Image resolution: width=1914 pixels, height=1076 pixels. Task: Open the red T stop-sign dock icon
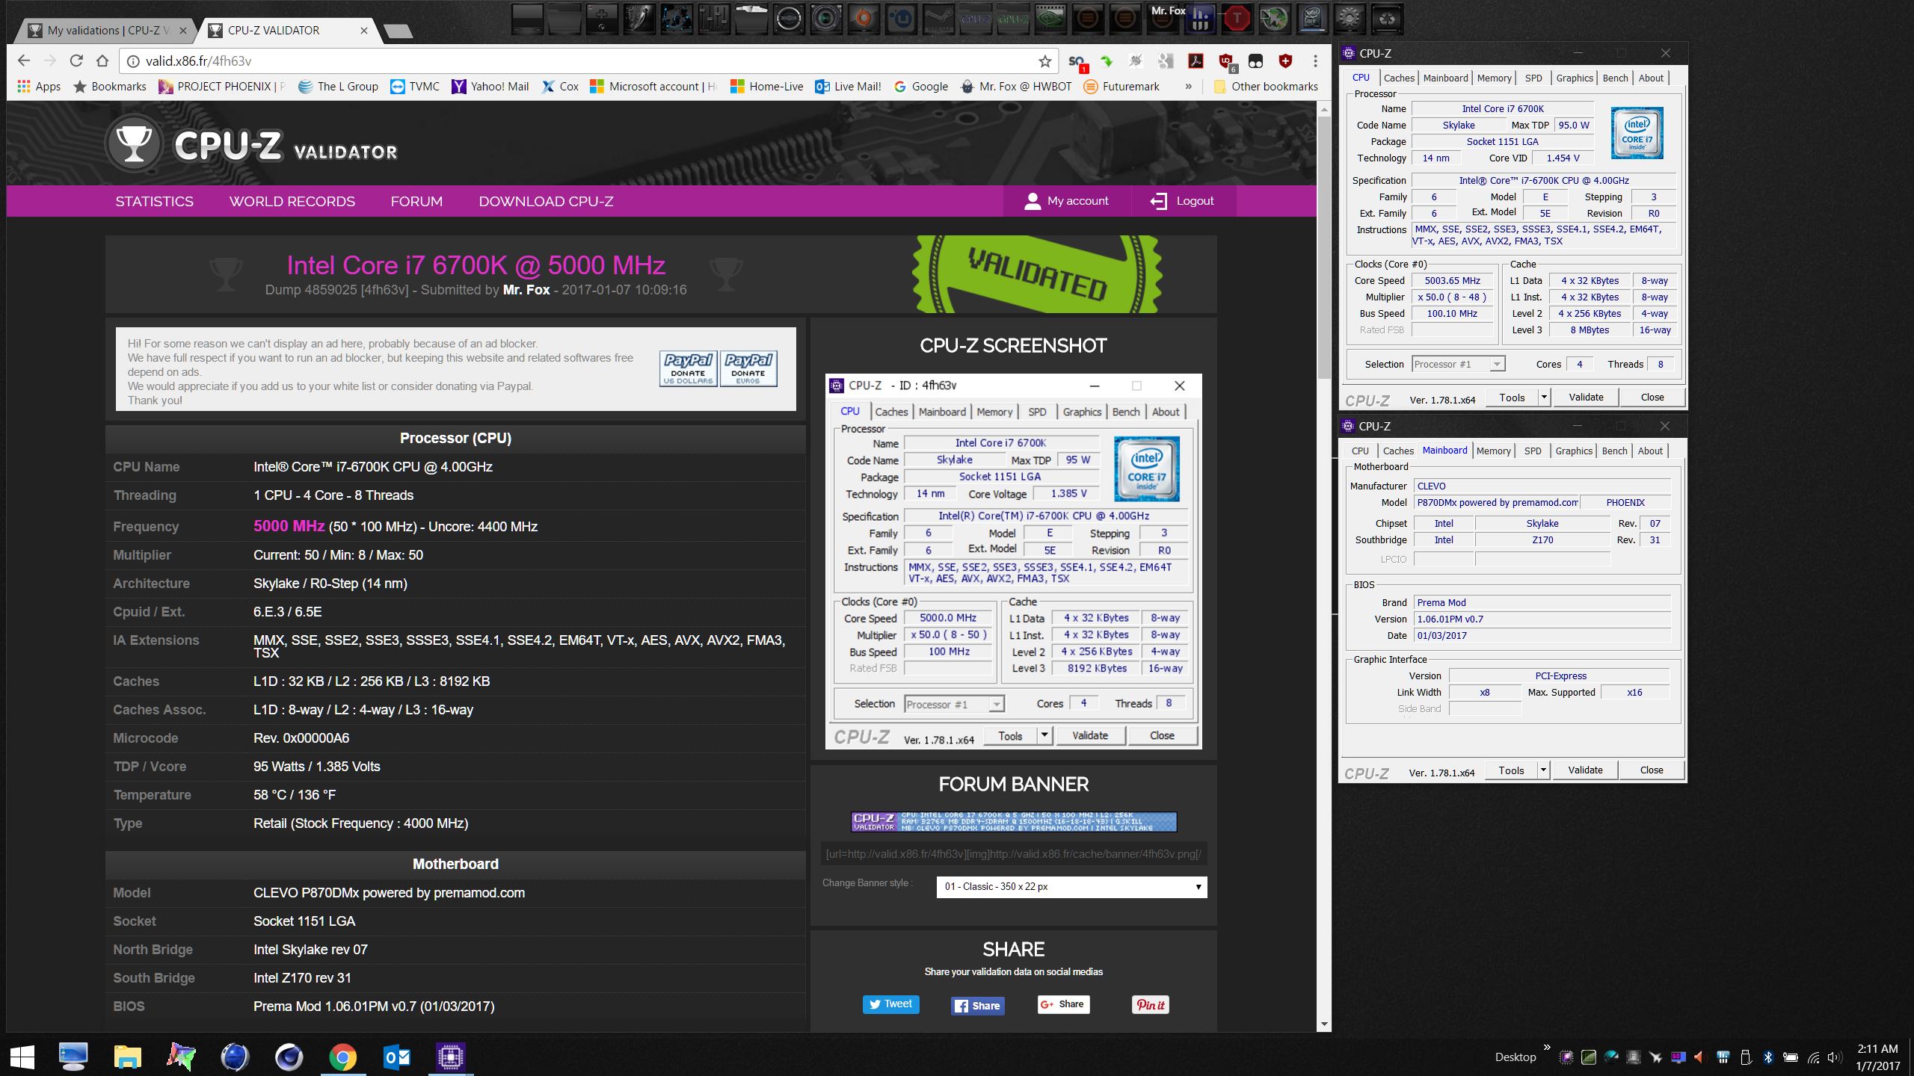1237,19
